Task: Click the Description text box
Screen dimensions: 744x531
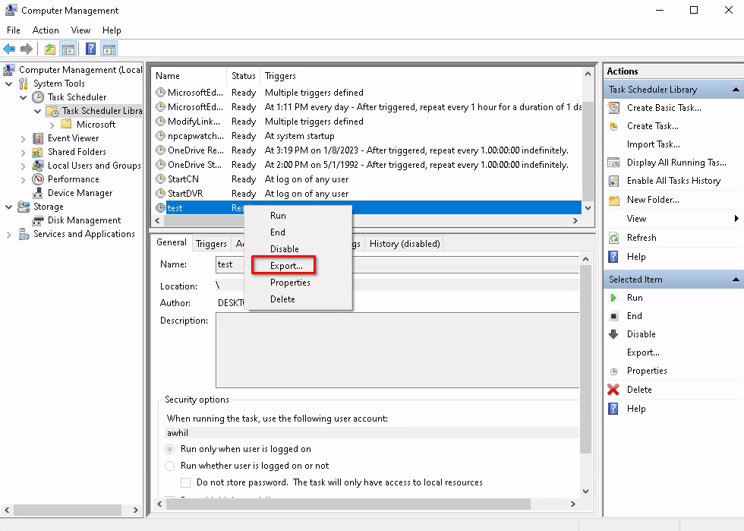Action: pos(398,350)
